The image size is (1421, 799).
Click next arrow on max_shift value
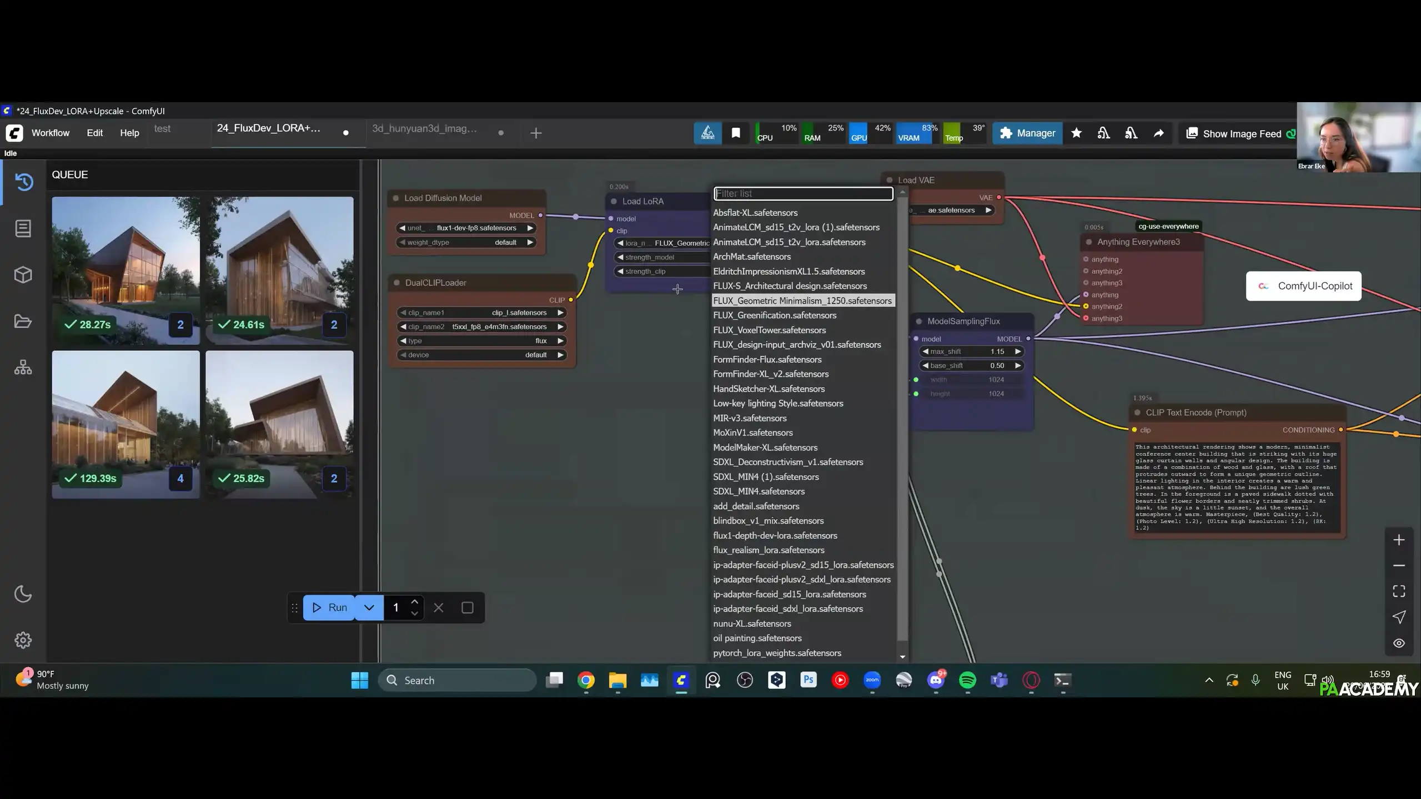(1018, 352)
